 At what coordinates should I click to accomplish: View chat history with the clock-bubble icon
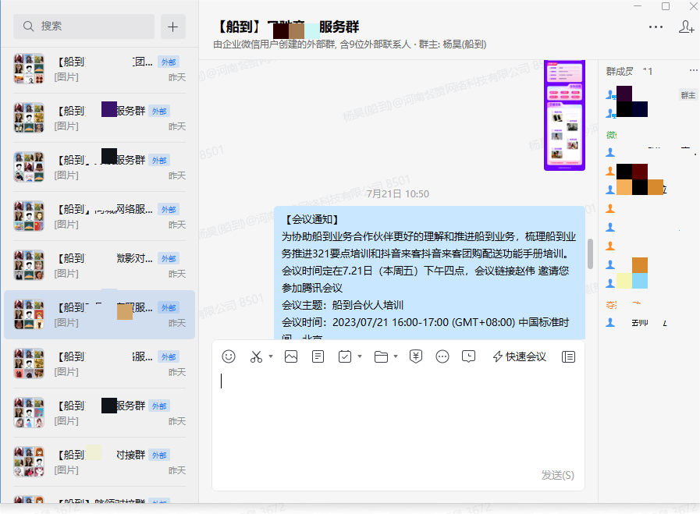[469, 356]
